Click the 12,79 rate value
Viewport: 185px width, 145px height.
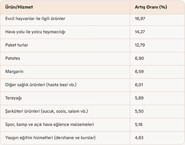point(140,45)
